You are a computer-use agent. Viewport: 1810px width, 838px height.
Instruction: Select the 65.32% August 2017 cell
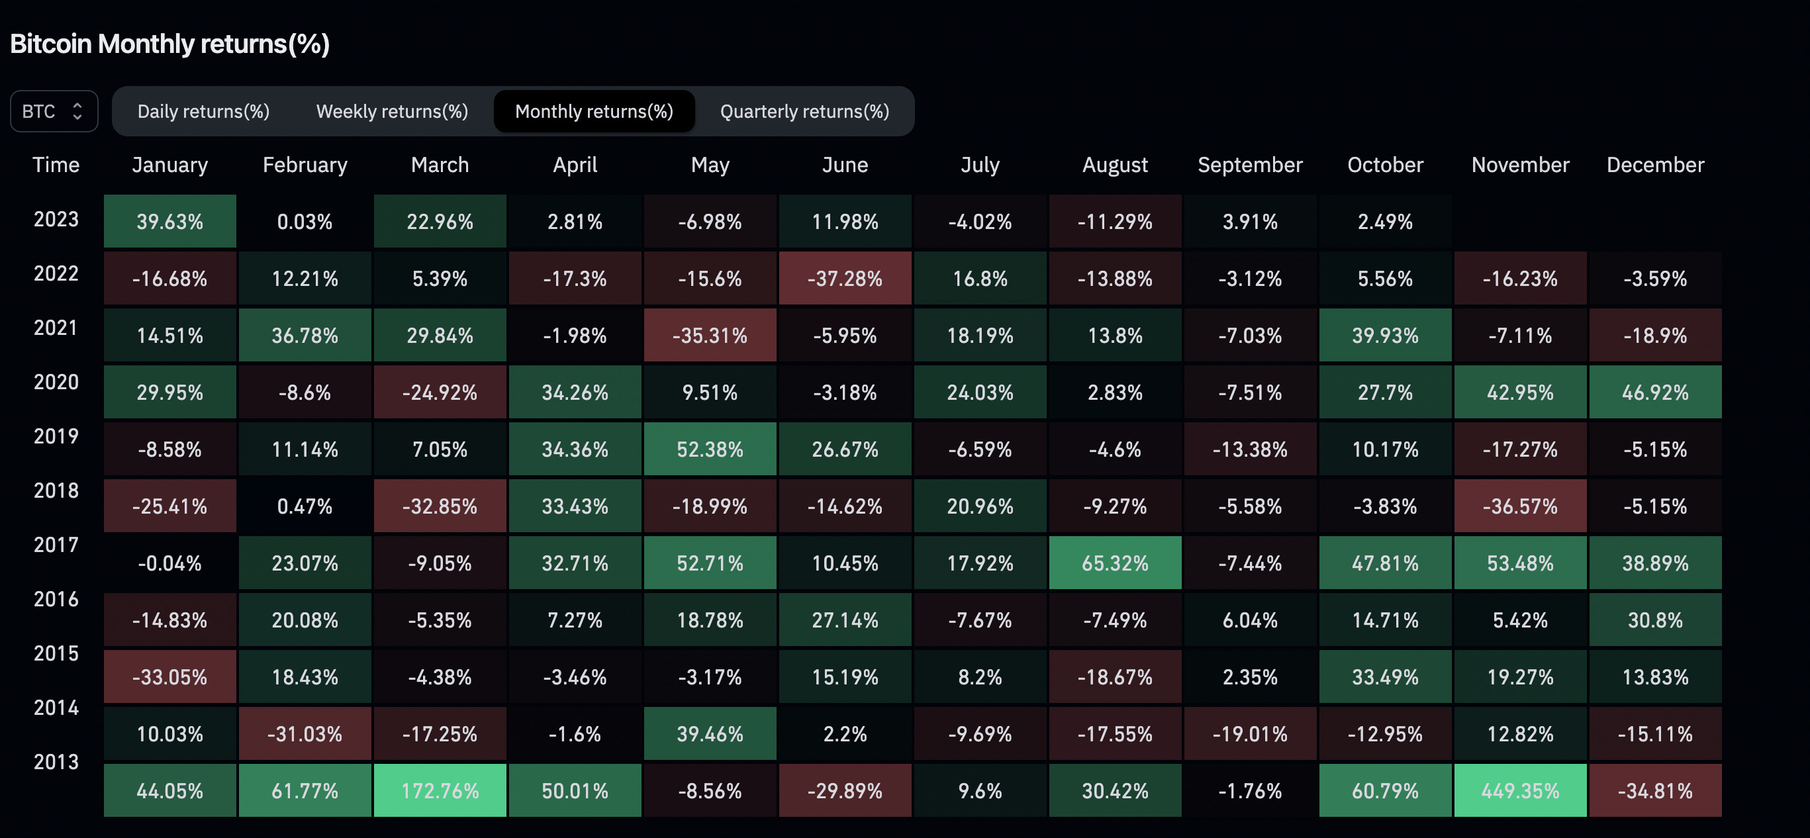pyautogui.click(x=1114, y=562)
